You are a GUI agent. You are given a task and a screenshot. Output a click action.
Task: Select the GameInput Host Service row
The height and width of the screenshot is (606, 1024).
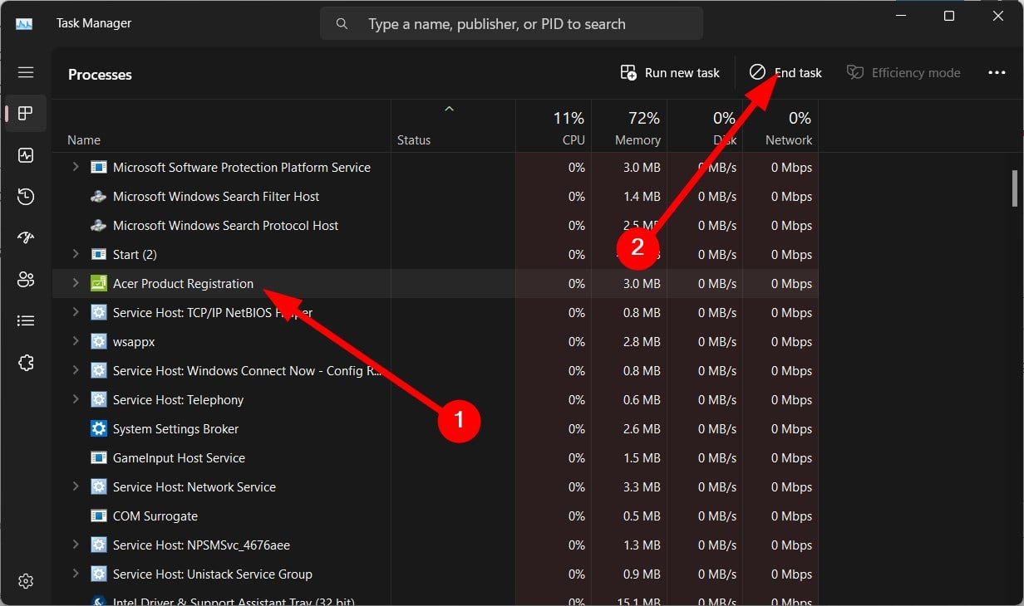pyautogui.click(x=436, y=458)
